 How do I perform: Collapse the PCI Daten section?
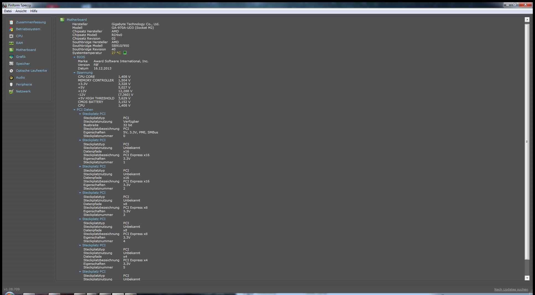click(74, 110)
